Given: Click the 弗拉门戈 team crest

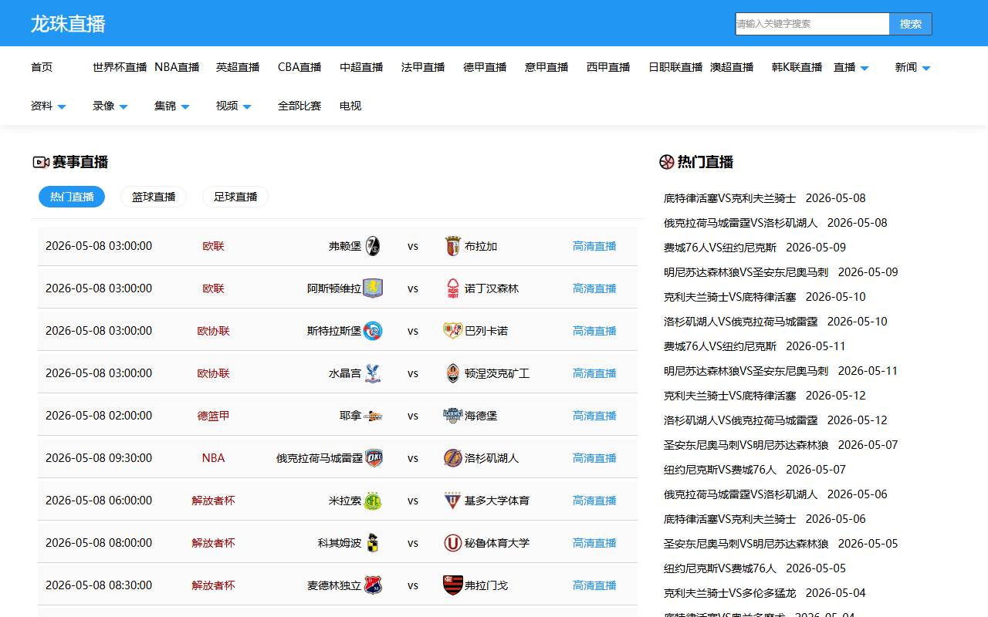Looking at the screenshot, I should click(453, 585).
